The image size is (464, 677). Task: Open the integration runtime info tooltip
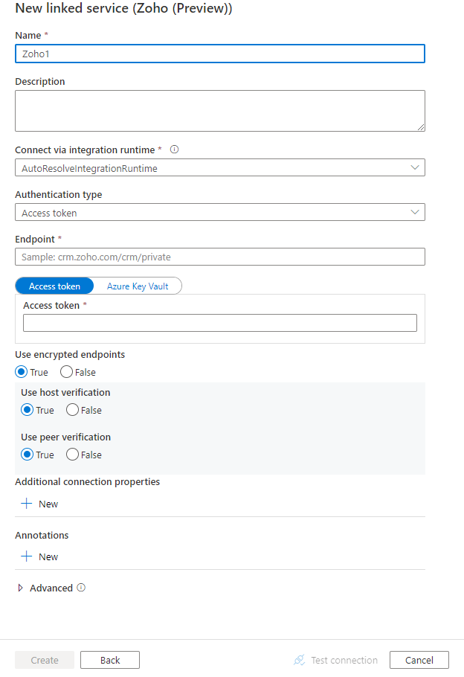click(174, 149)
